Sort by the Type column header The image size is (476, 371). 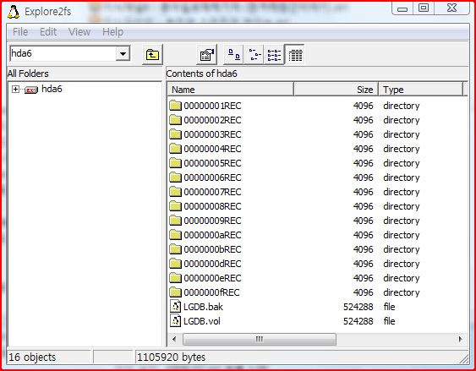click(421, 90)
